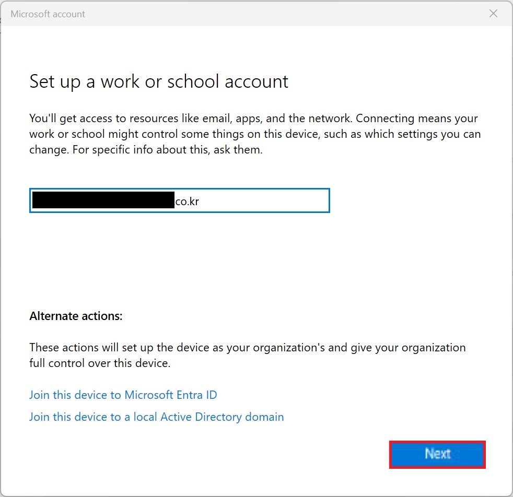
Task: Choose Entra ID join under Alternate actions
Action: (x=123, y=395)
